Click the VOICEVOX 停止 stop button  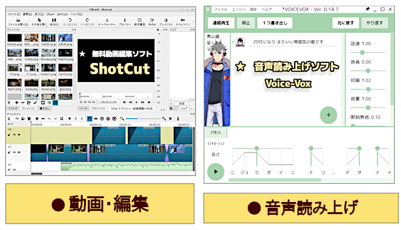coord(246,23)
